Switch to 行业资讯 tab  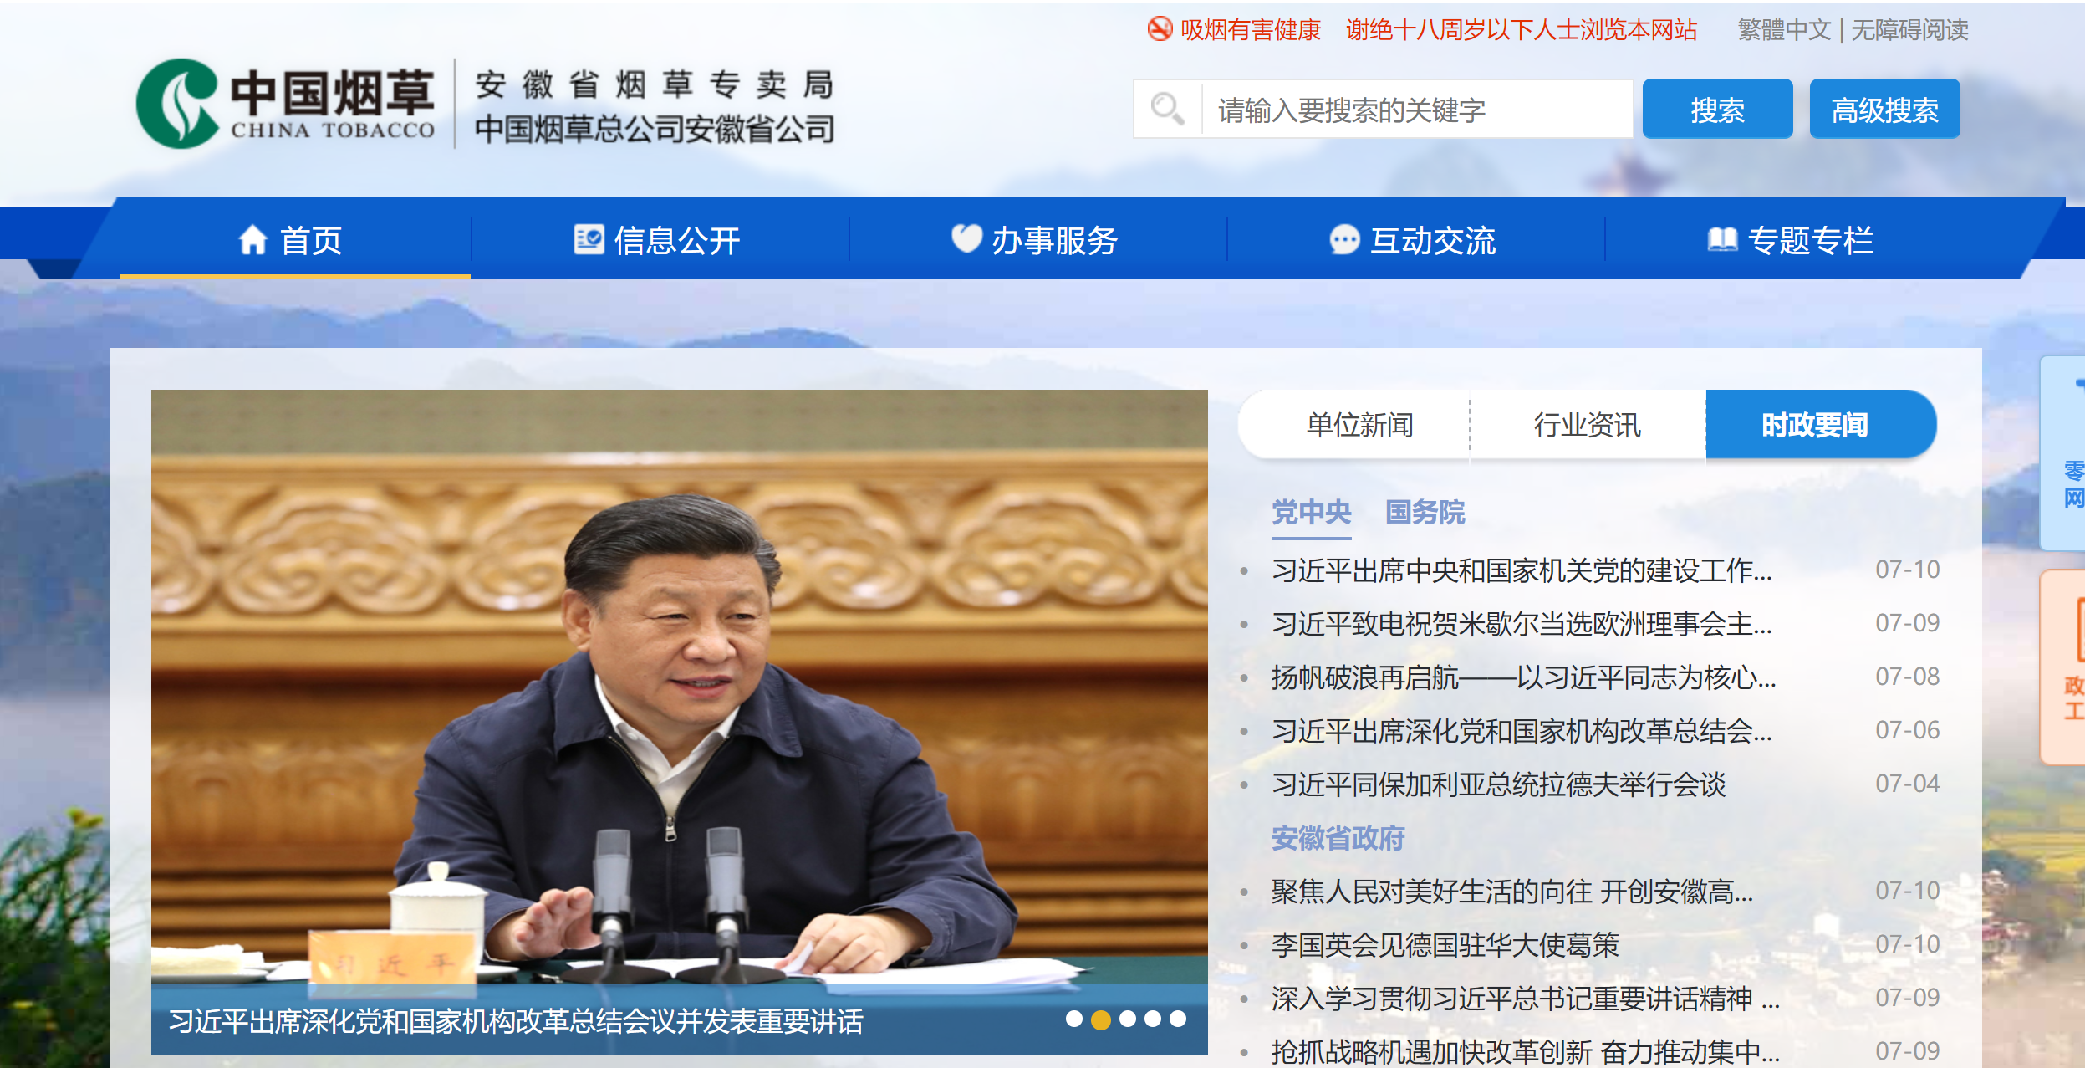point(1588,425)
